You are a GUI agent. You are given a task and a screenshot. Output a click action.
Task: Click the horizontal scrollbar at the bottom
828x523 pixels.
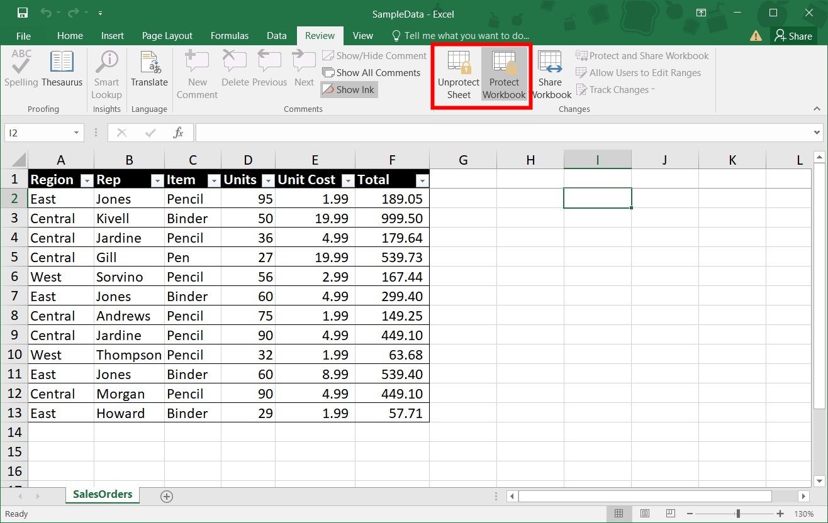[644, 496]
